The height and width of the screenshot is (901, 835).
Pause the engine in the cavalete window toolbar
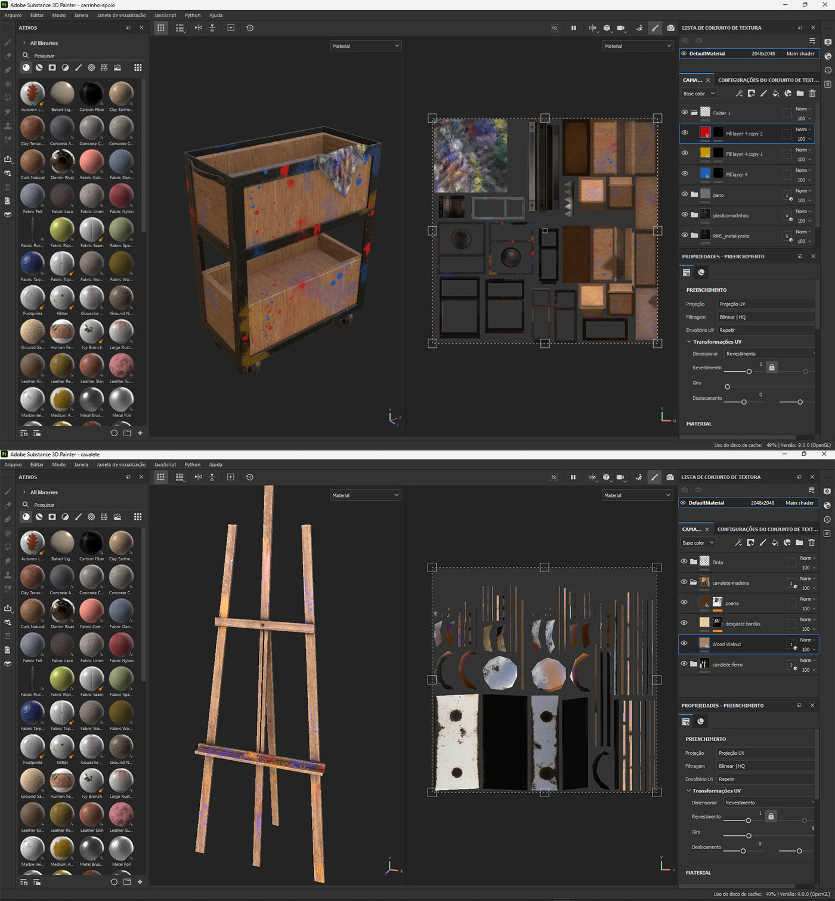pos(573,477)
